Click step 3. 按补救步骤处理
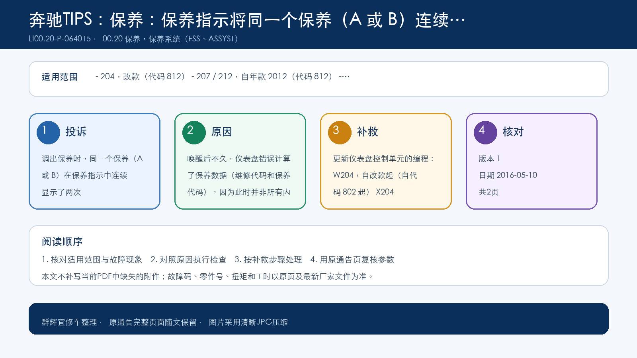This screenshot has width=637, height=358. (268, 260)
